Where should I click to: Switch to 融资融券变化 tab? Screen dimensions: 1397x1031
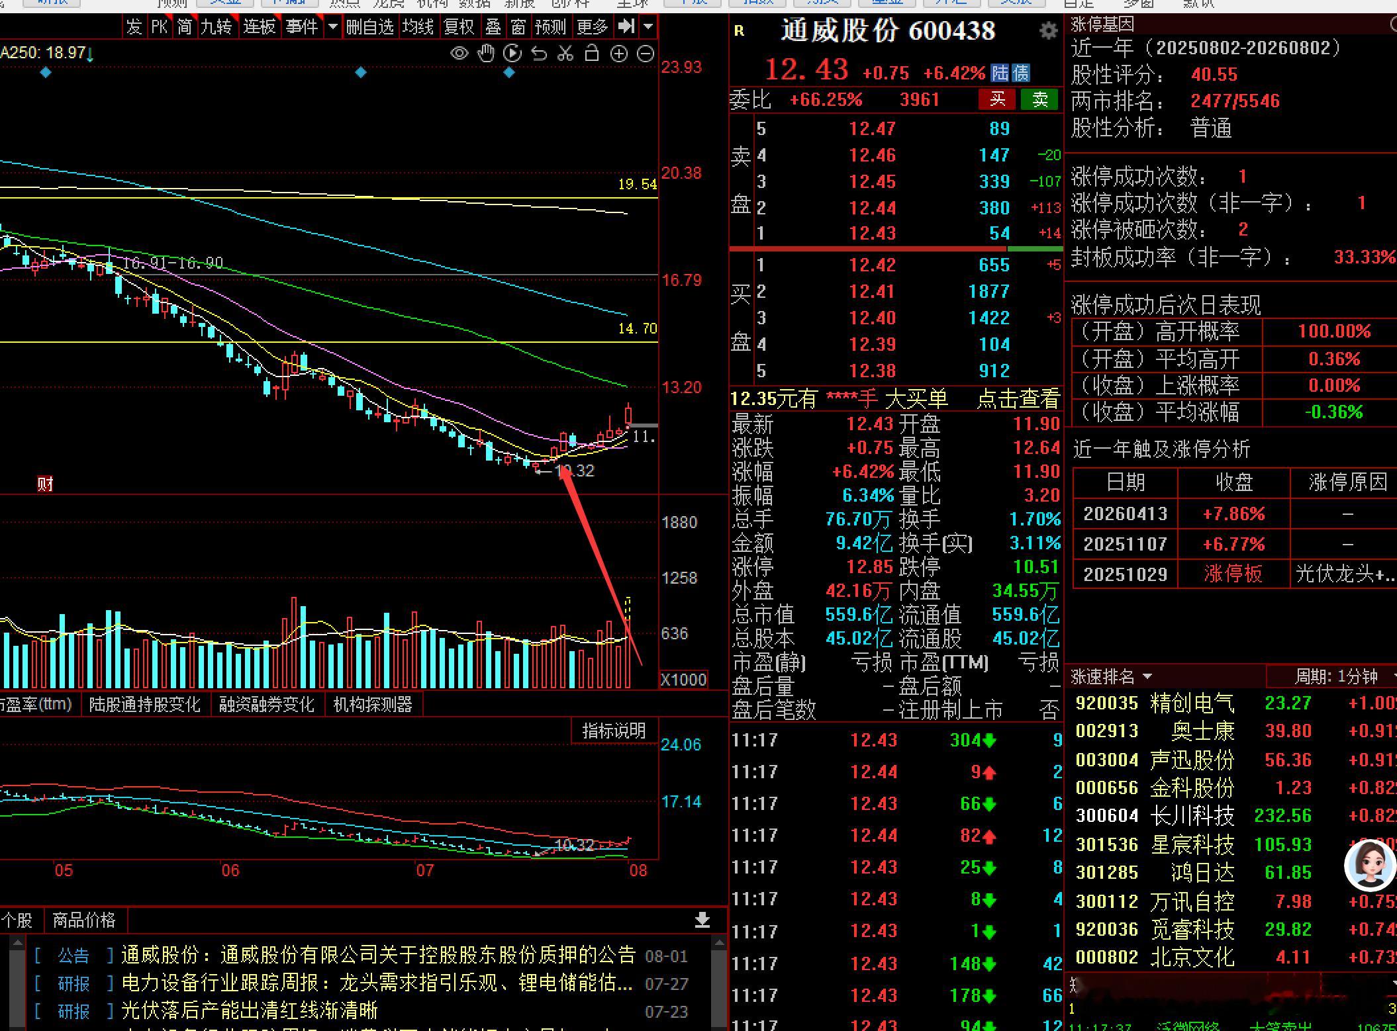point(266,704)
